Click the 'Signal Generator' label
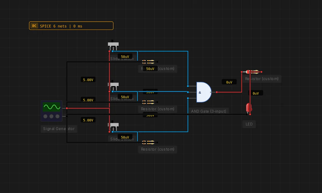Viewport: 322px width, 193px height. (59, 129)
